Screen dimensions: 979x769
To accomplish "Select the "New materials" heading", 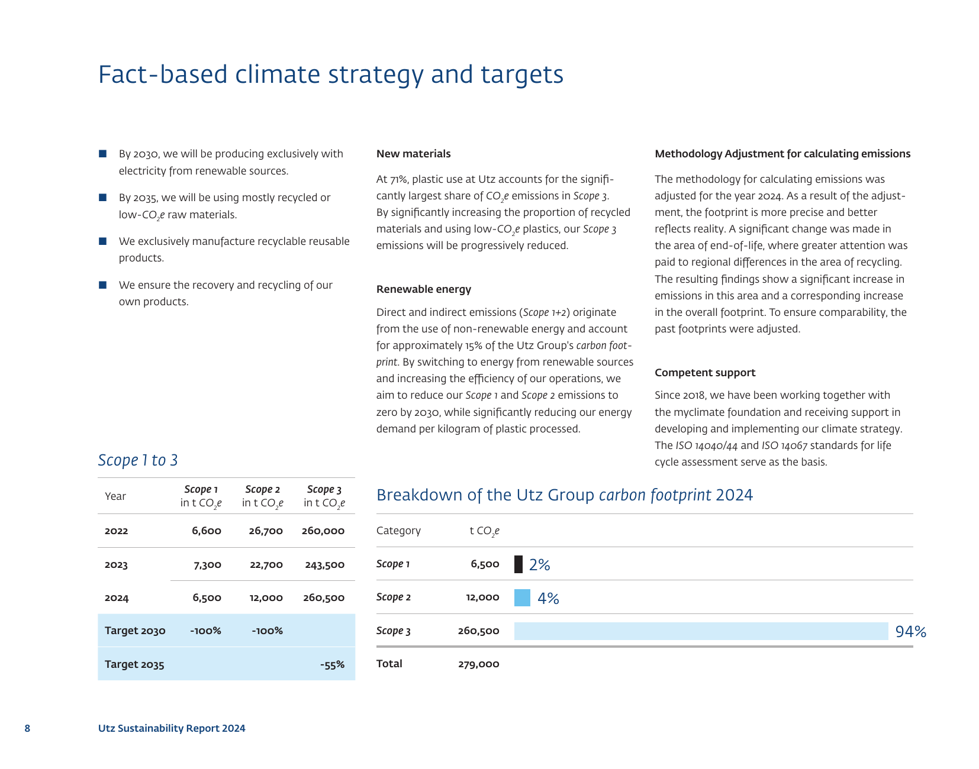I will pos(413,154).
